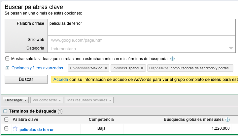Select all keywords with header checkbox
Viewport: 238px width, 136px height.
tap(7, 119)
